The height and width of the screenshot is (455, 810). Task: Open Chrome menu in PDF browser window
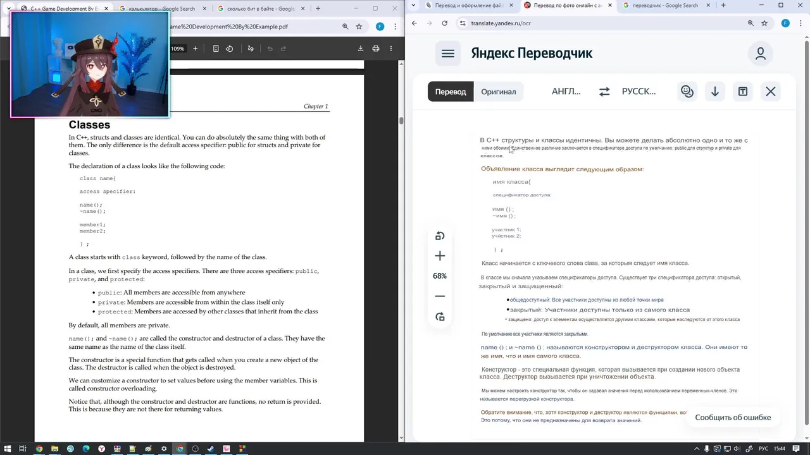pos(395,27)
